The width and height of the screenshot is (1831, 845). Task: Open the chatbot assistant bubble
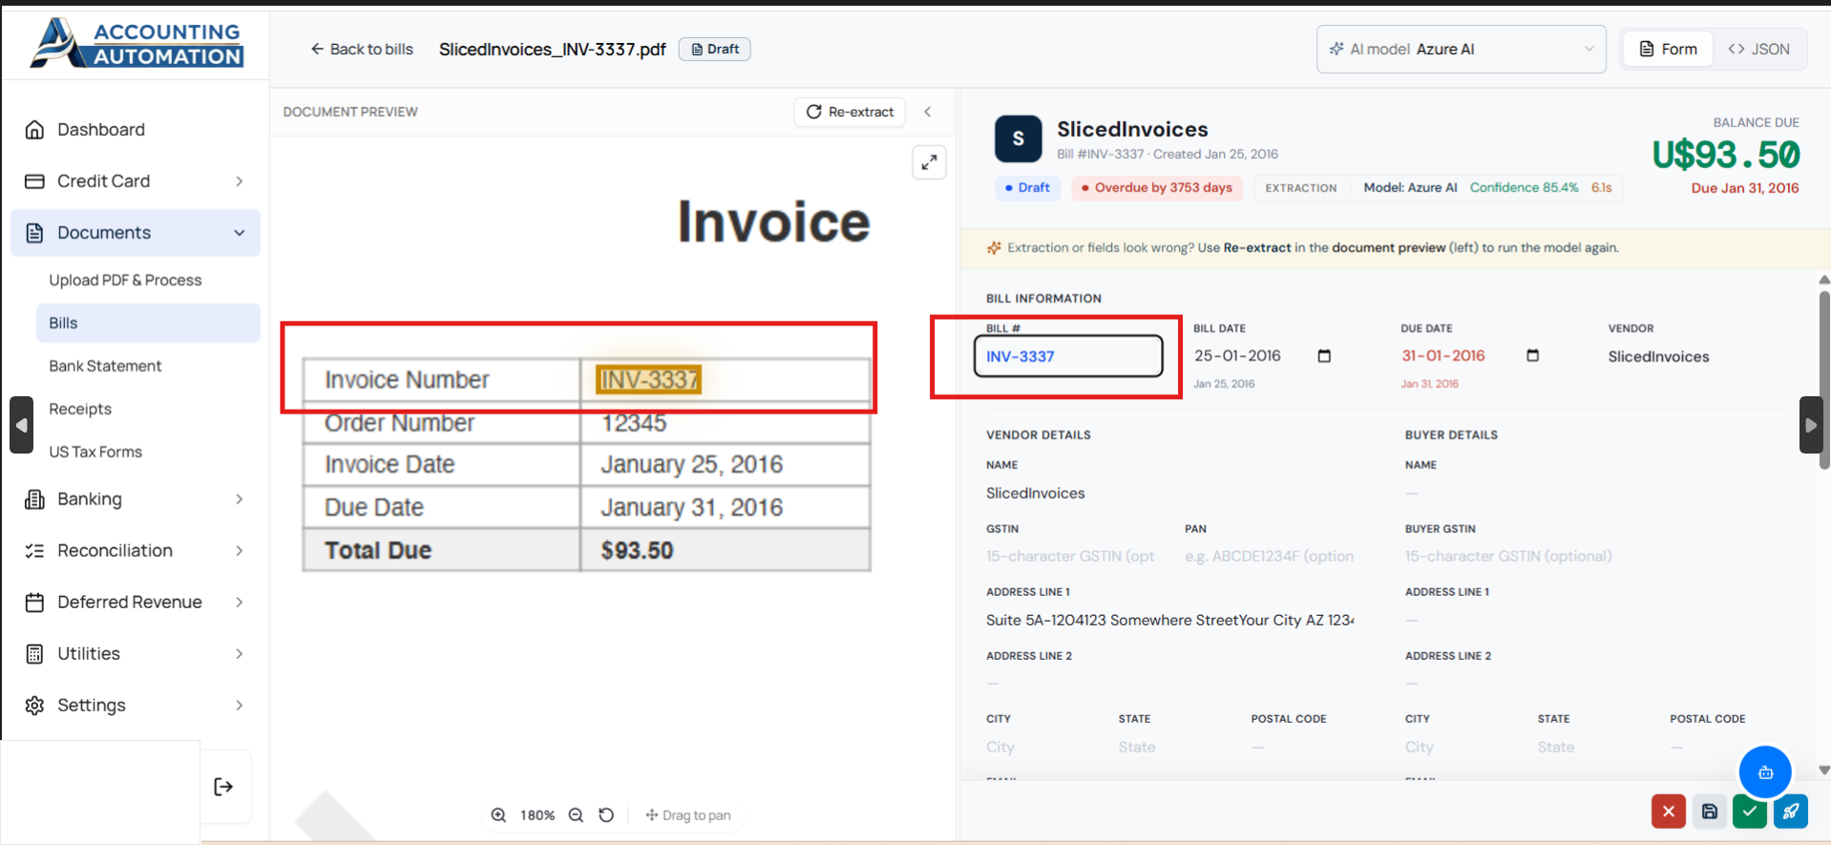(x=1765, y=772)
